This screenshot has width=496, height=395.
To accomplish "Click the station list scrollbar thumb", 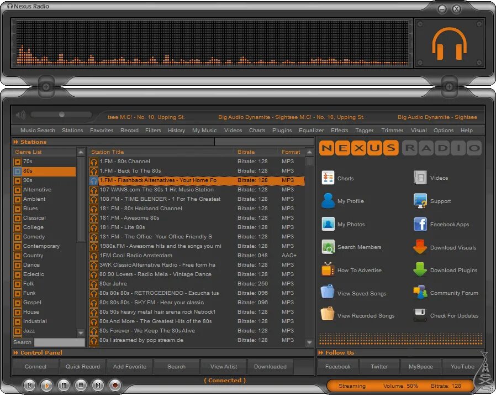I will [310, 162].
